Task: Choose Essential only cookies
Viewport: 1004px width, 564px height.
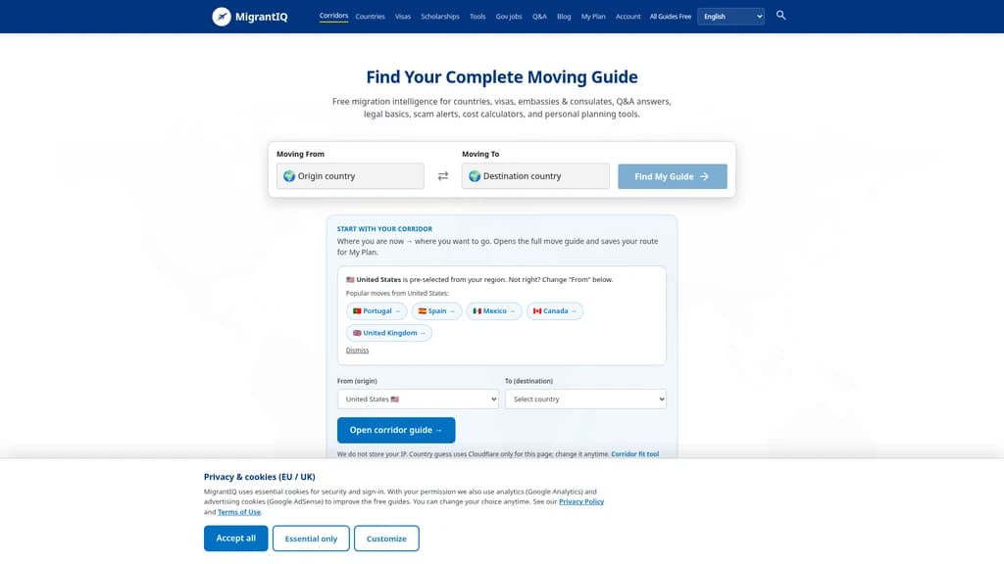Action: pyautogui.click(x=311, y=539)
